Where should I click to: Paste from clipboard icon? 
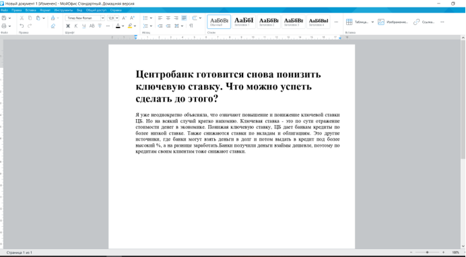(x=38, y=18)
